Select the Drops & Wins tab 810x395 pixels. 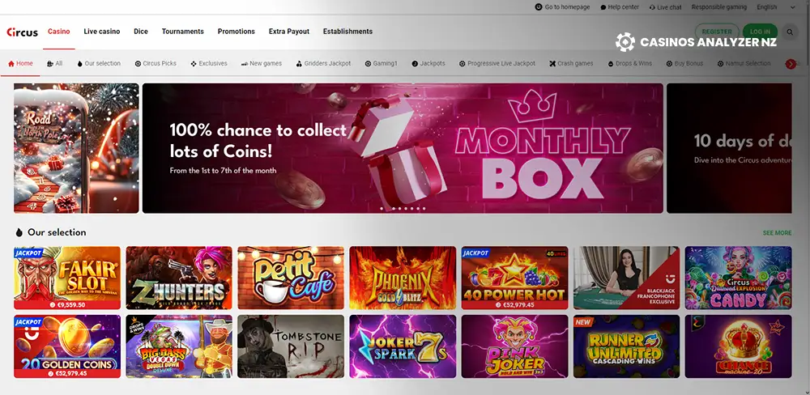629,63
